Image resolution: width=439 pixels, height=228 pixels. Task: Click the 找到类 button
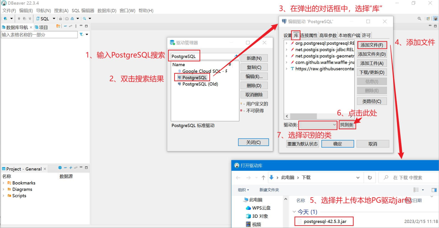(x=347, y=125)
